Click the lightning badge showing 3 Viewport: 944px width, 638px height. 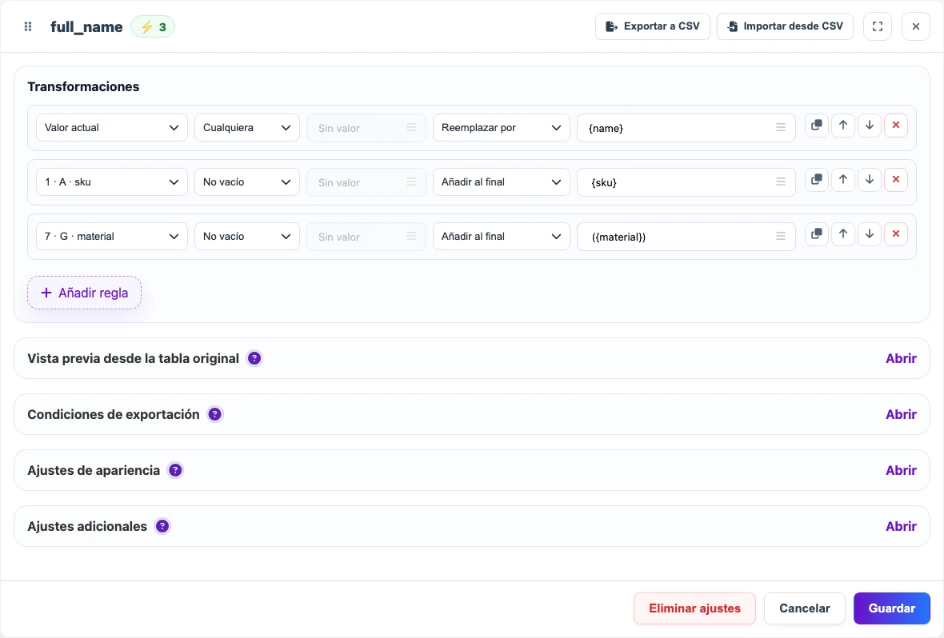pyautogui.click(x=153, y=26)
